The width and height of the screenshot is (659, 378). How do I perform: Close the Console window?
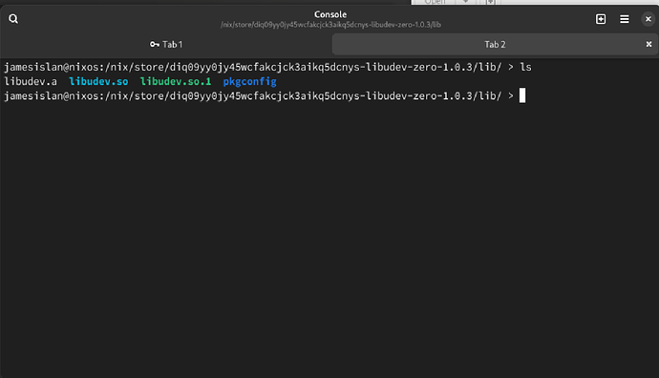coord(648,19)
